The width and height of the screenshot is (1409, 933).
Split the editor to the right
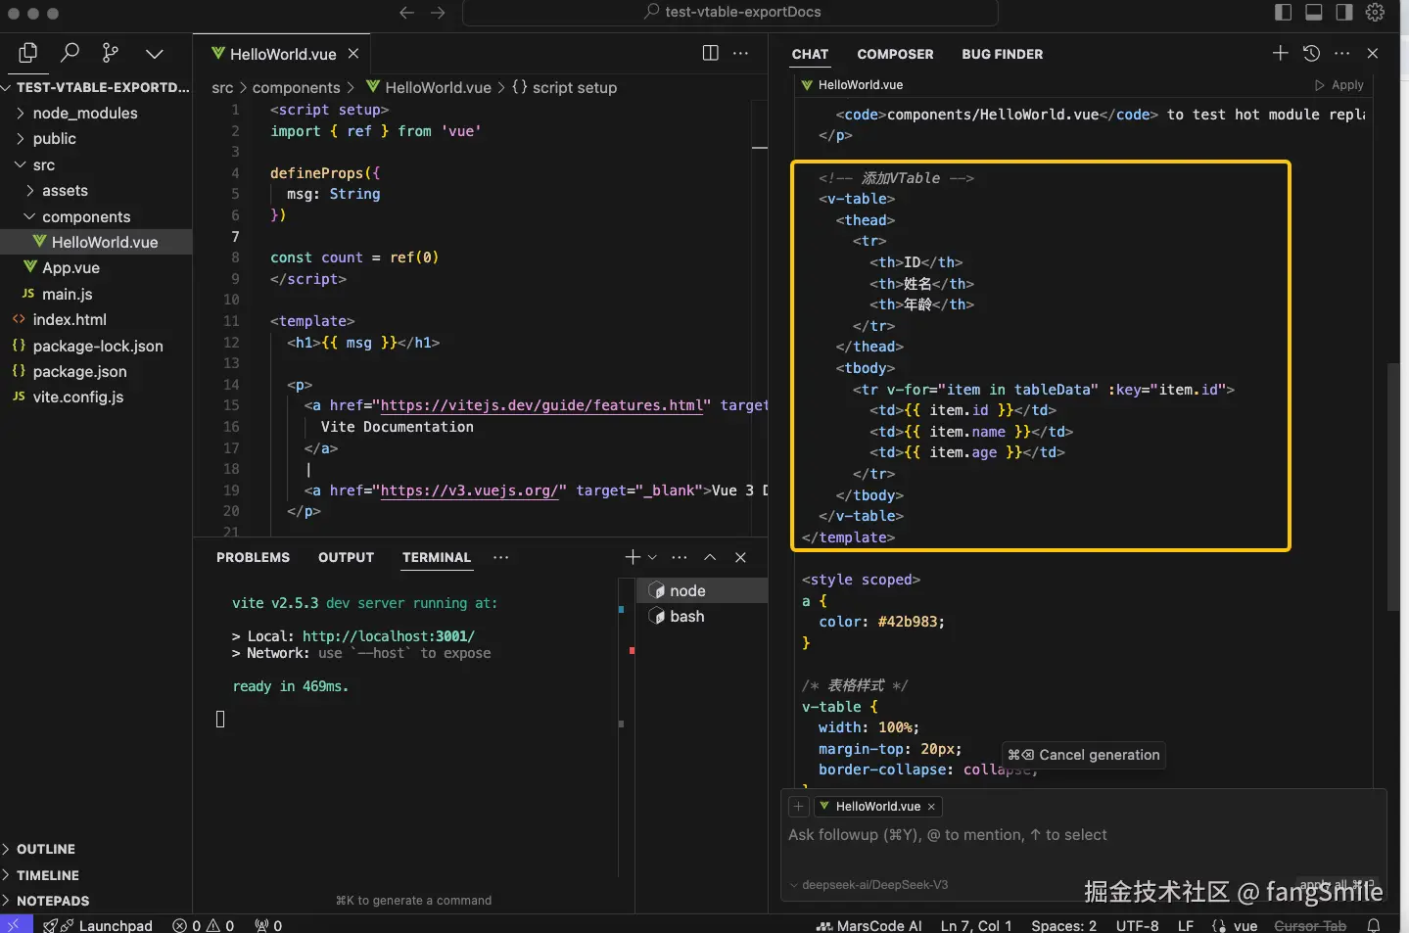click(x=711, y=53)
